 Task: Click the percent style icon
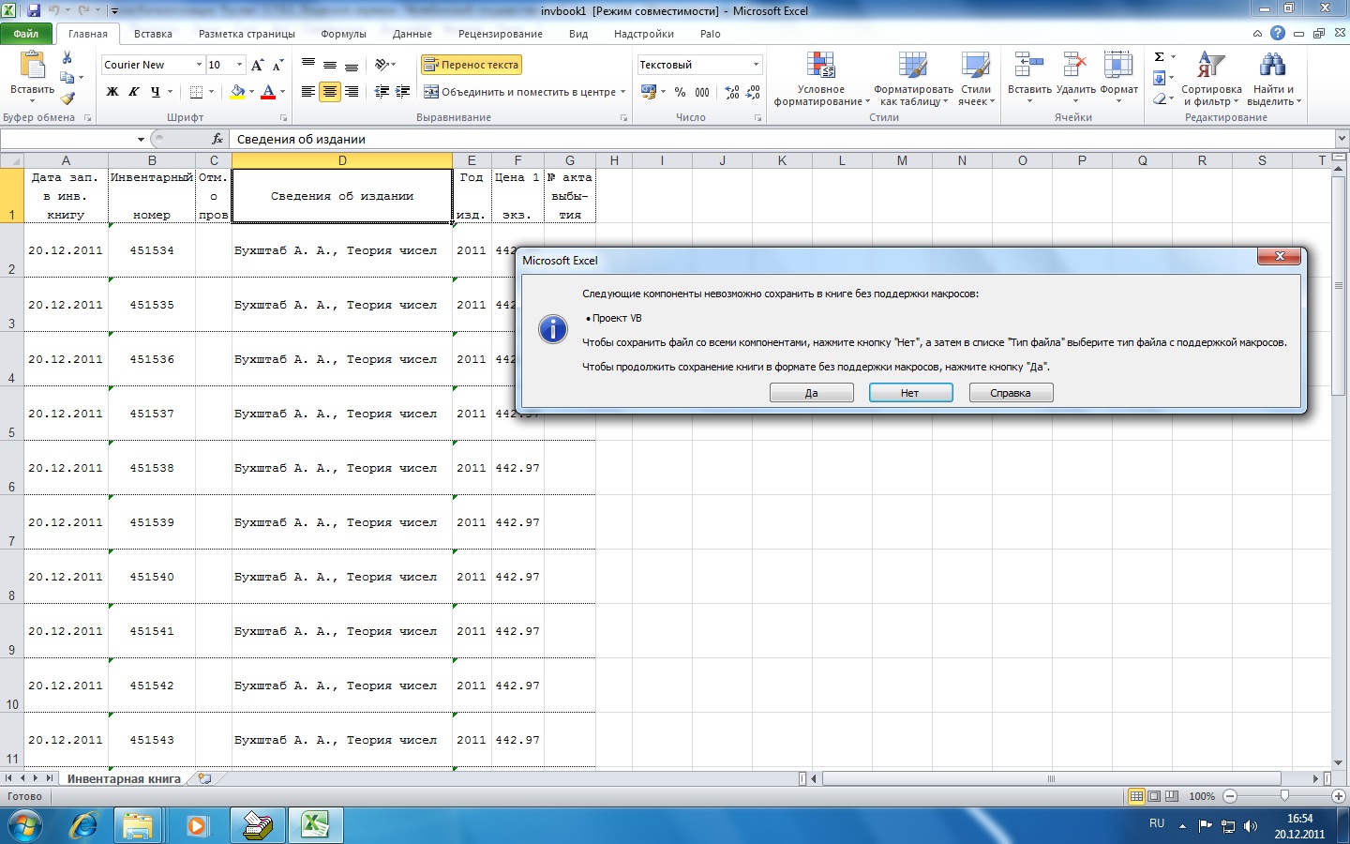pos(680,92)
